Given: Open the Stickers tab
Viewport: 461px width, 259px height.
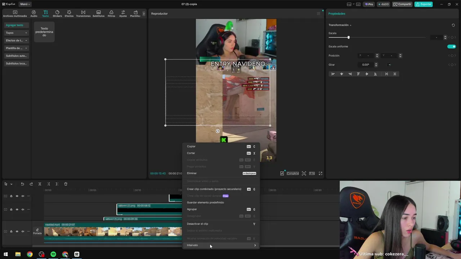Looking at the screenshot, I should [57, 14].
